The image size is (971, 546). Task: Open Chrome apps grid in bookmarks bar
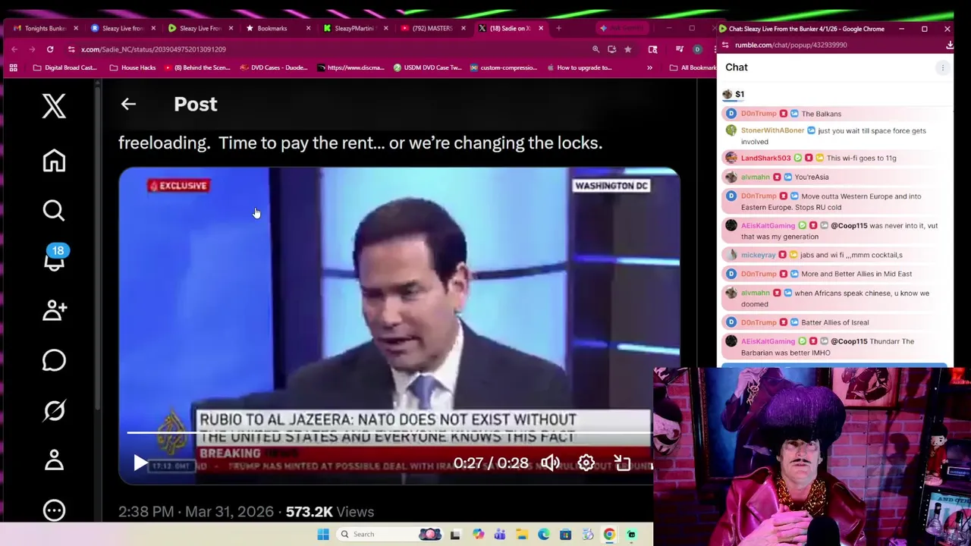pos(13,67)
